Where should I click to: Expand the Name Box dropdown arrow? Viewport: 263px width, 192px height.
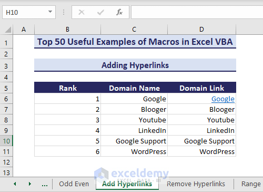50,12
